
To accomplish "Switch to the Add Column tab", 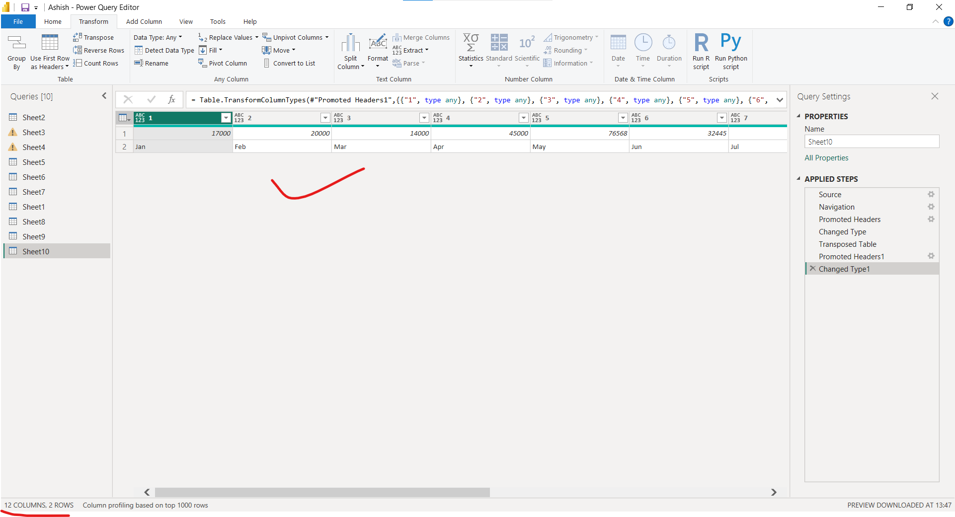I will (144, 21).
